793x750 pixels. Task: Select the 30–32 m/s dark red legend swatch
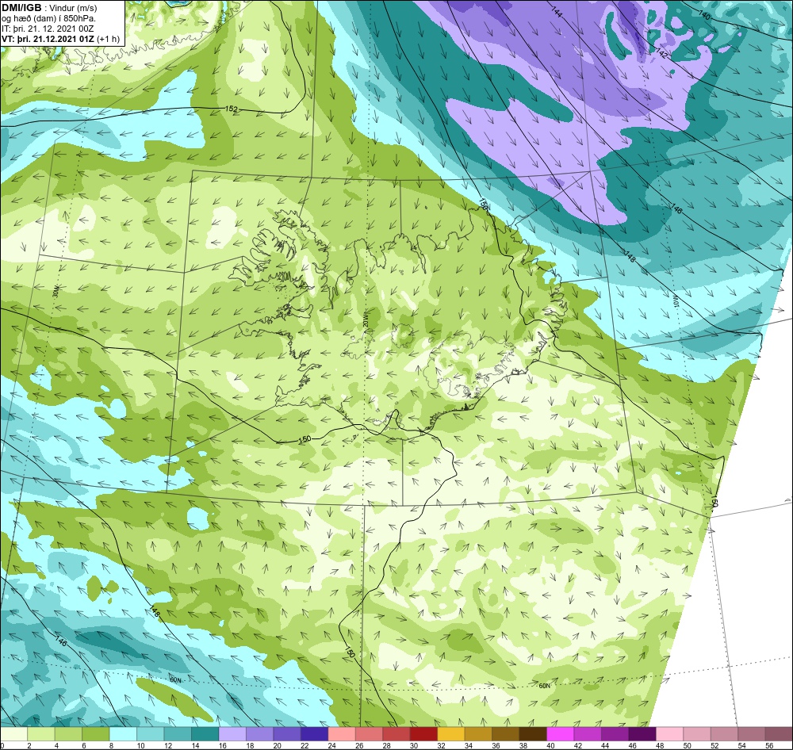(423, 734)
